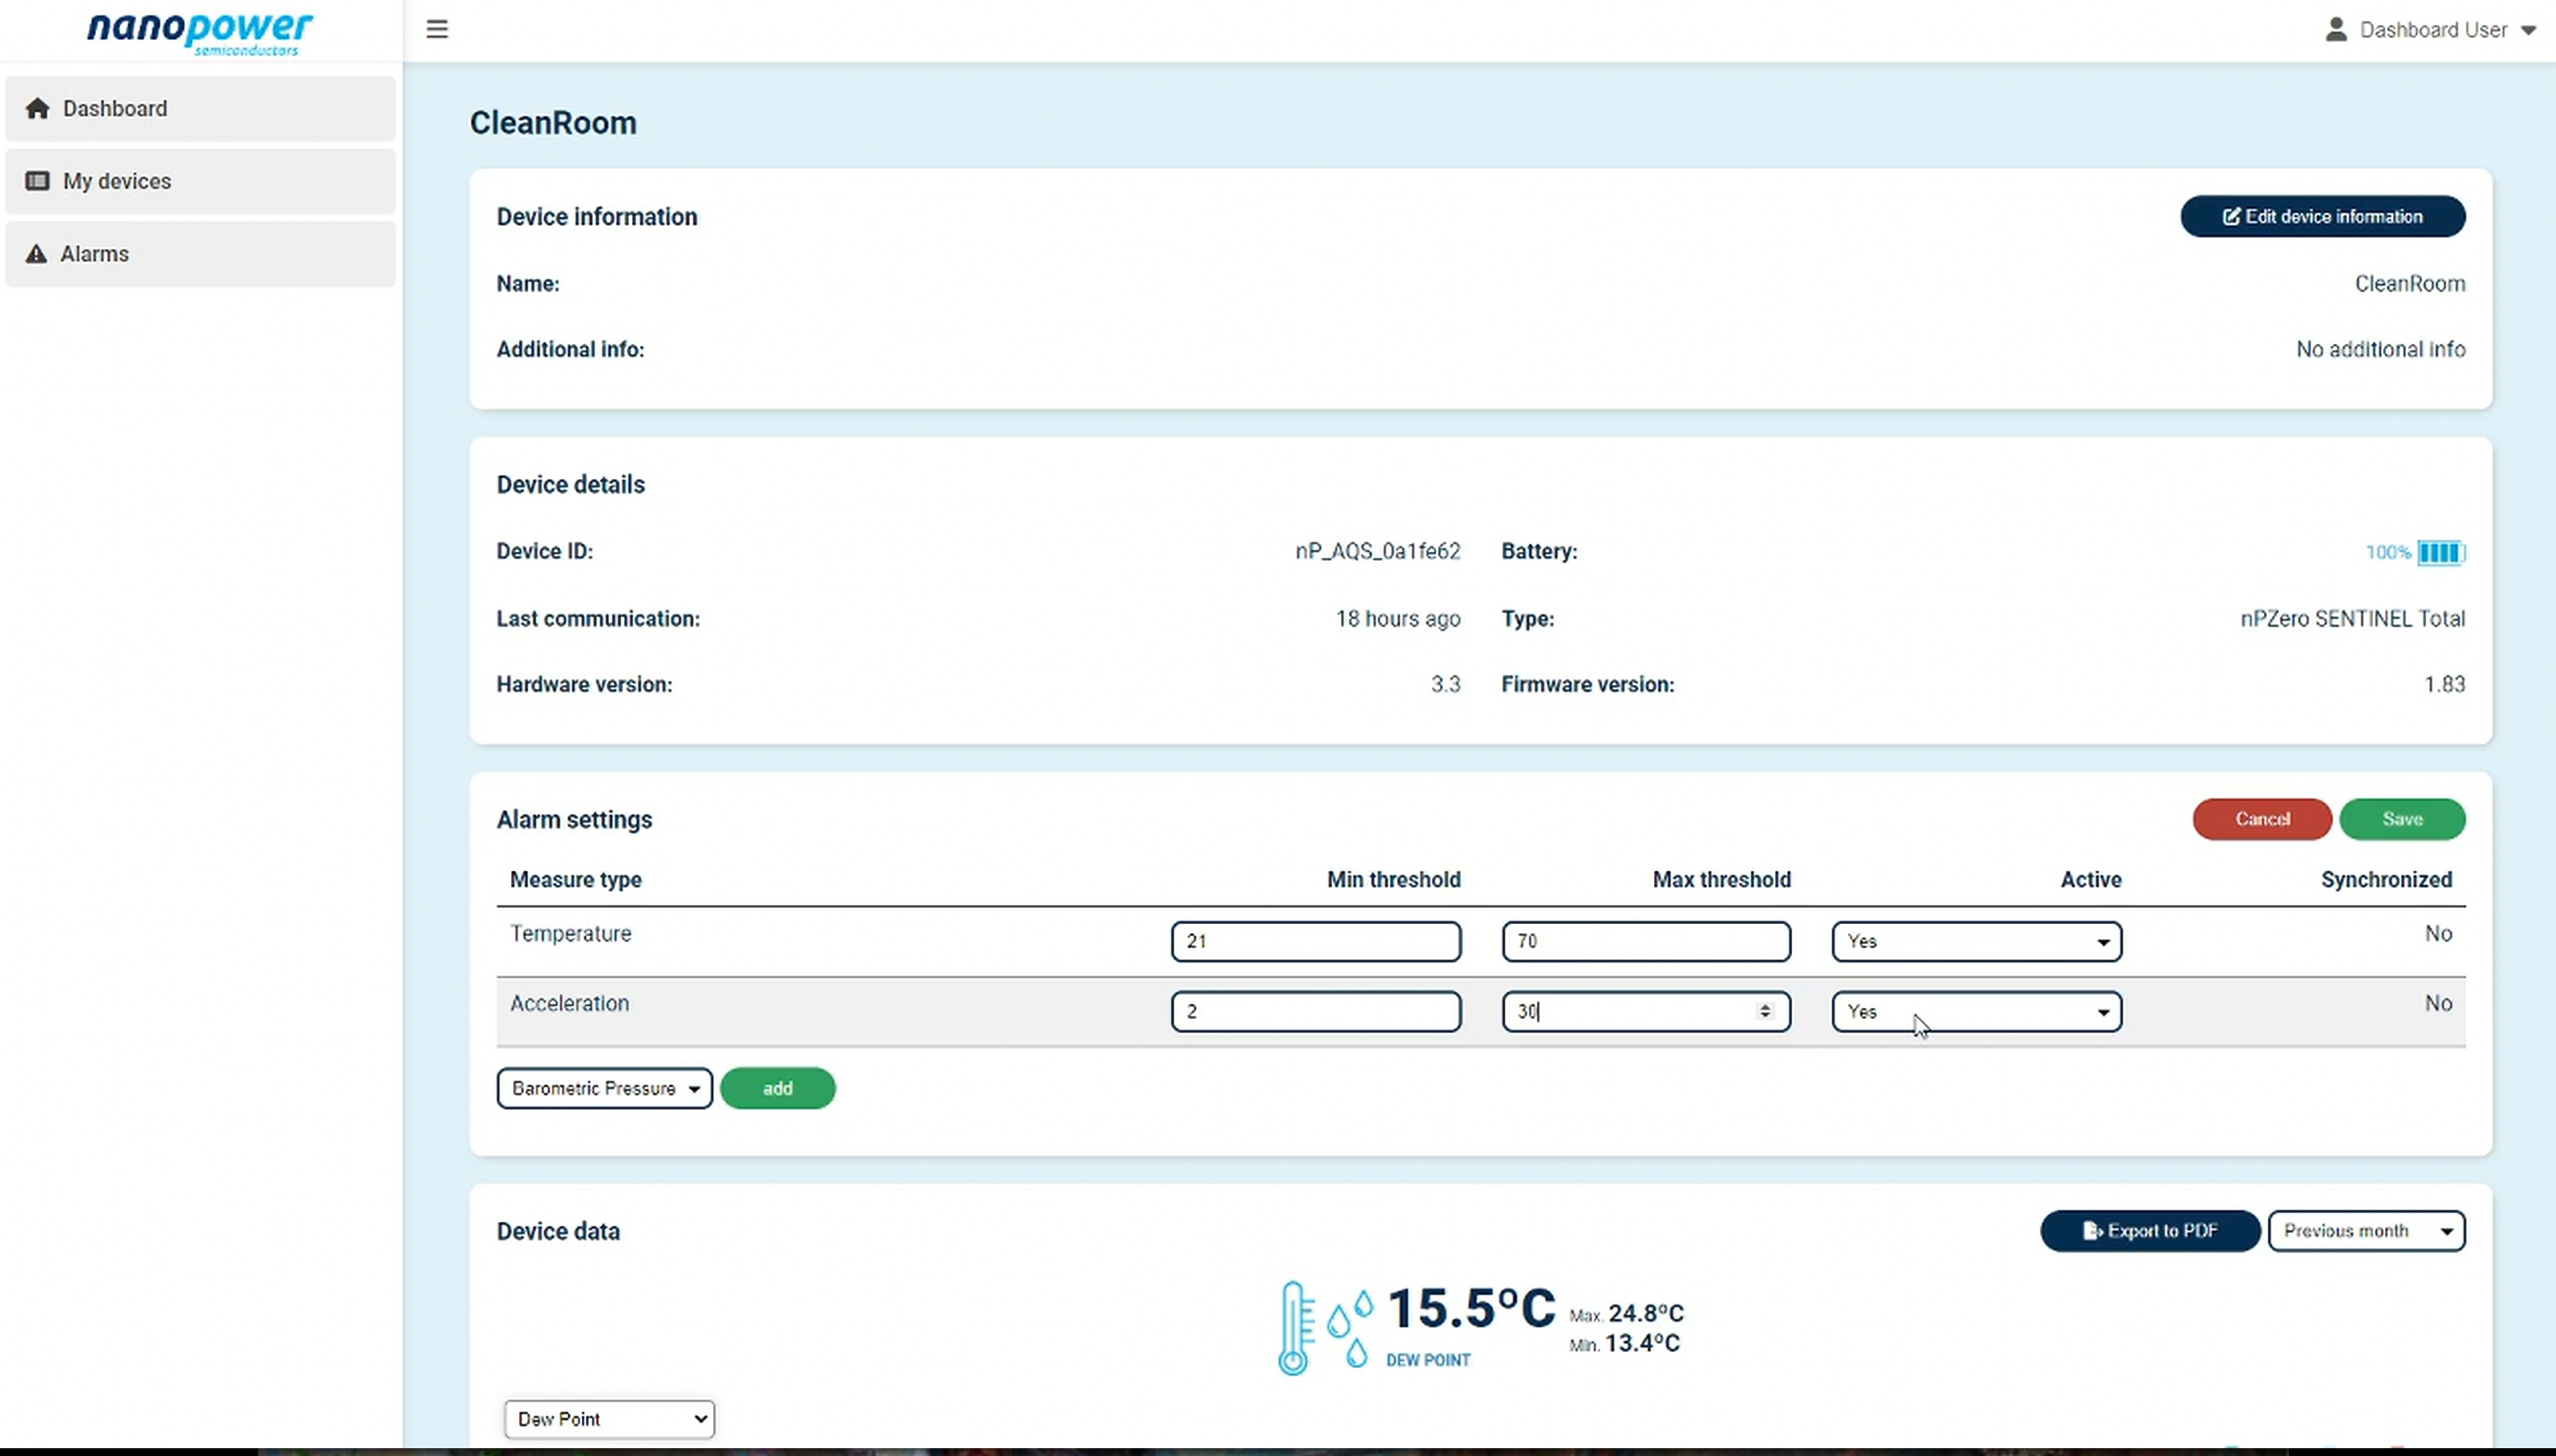Expand the Dashboard User dropdown arrow
Image resolution: width=2556 pixels, height=1456 pixels.
click(2528, 30)
